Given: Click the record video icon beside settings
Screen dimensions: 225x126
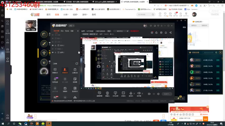Looking at the screenshot, I should [149, 94].
